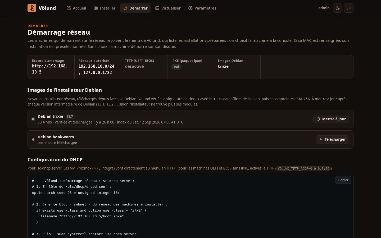Click the grey status dot for Debian bookworm

tap(33, 139)
